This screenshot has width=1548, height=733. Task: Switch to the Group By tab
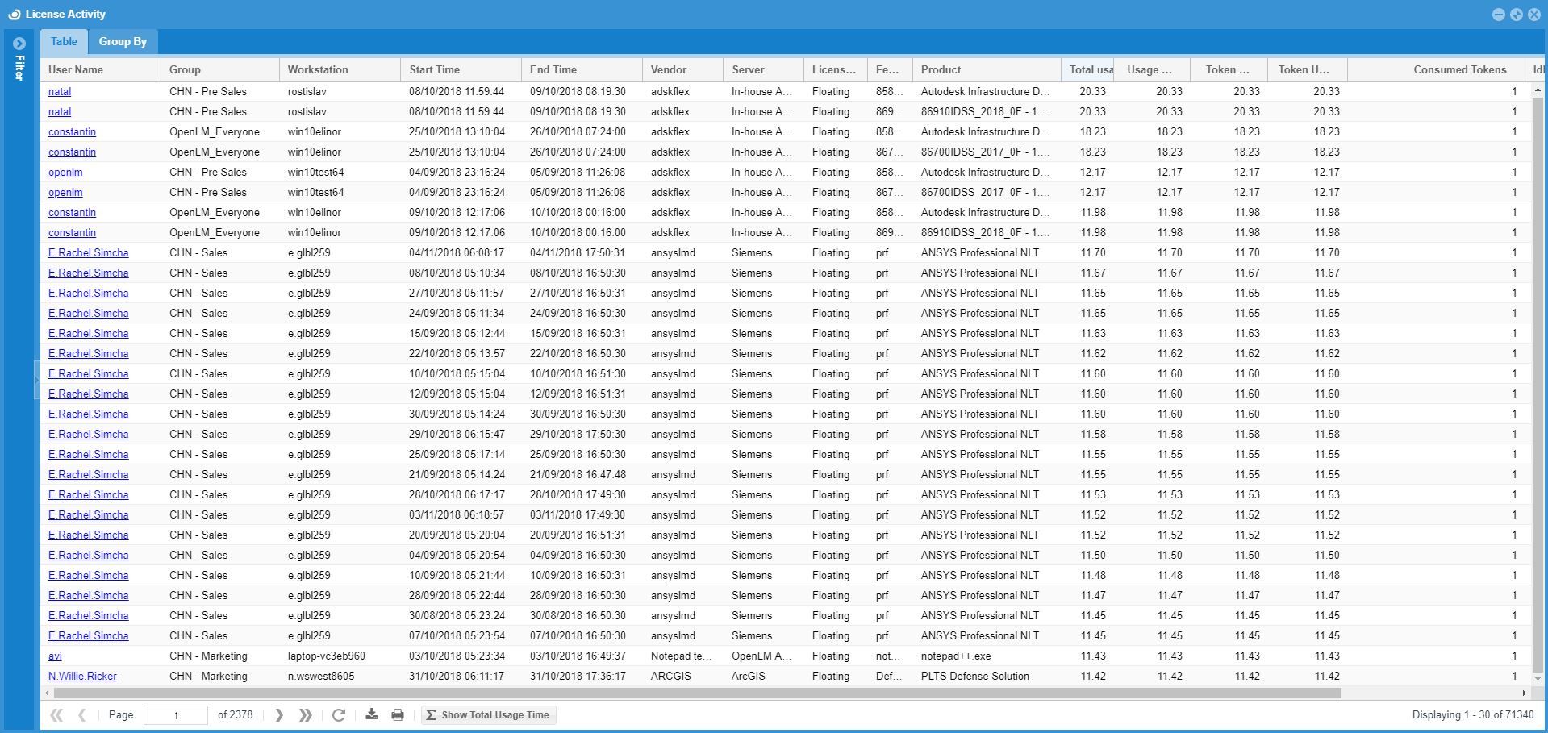coord(123,42)
